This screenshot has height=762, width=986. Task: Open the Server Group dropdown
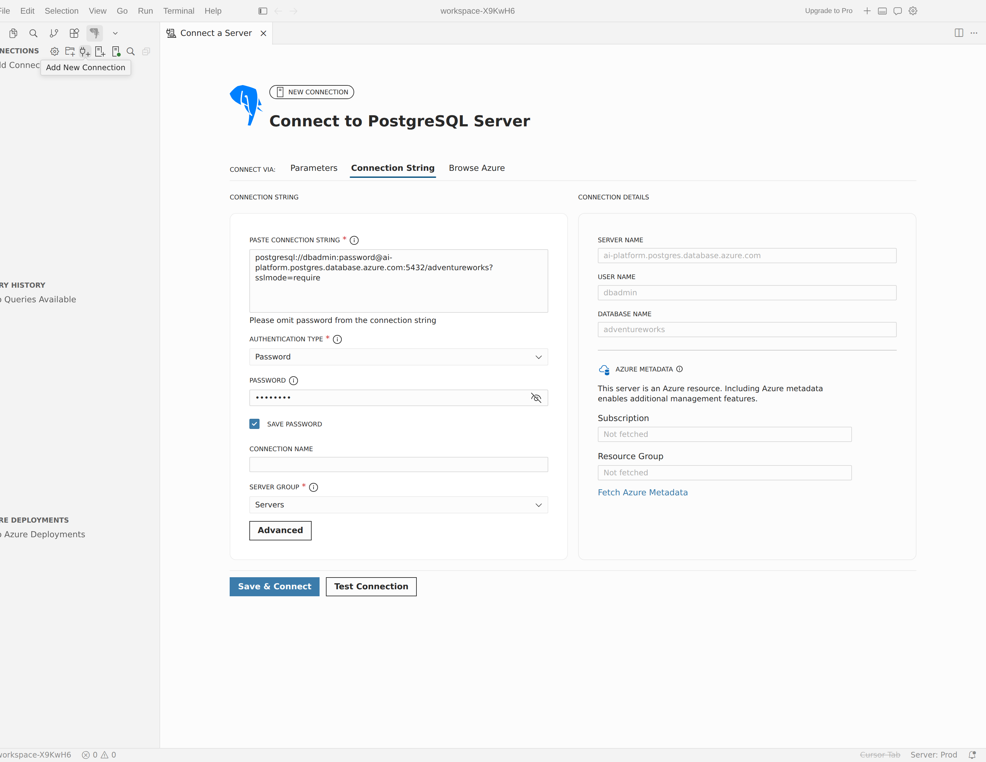point(399,505)
